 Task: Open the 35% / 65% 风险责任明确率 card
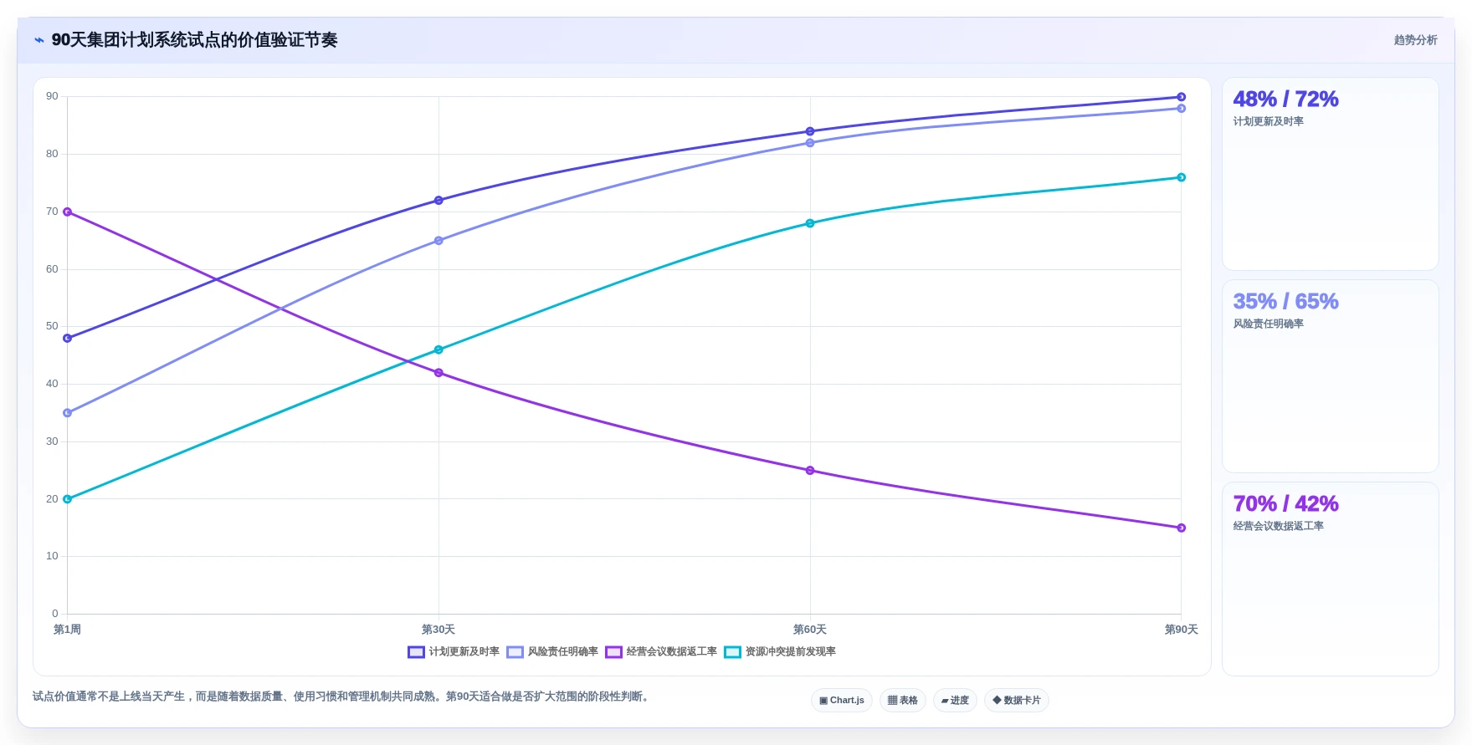pyautogui.click(x=1330, y=376)
